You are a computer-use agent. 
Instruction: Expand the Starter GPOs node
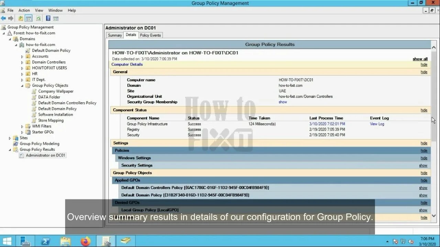click(x=22, y=132)
